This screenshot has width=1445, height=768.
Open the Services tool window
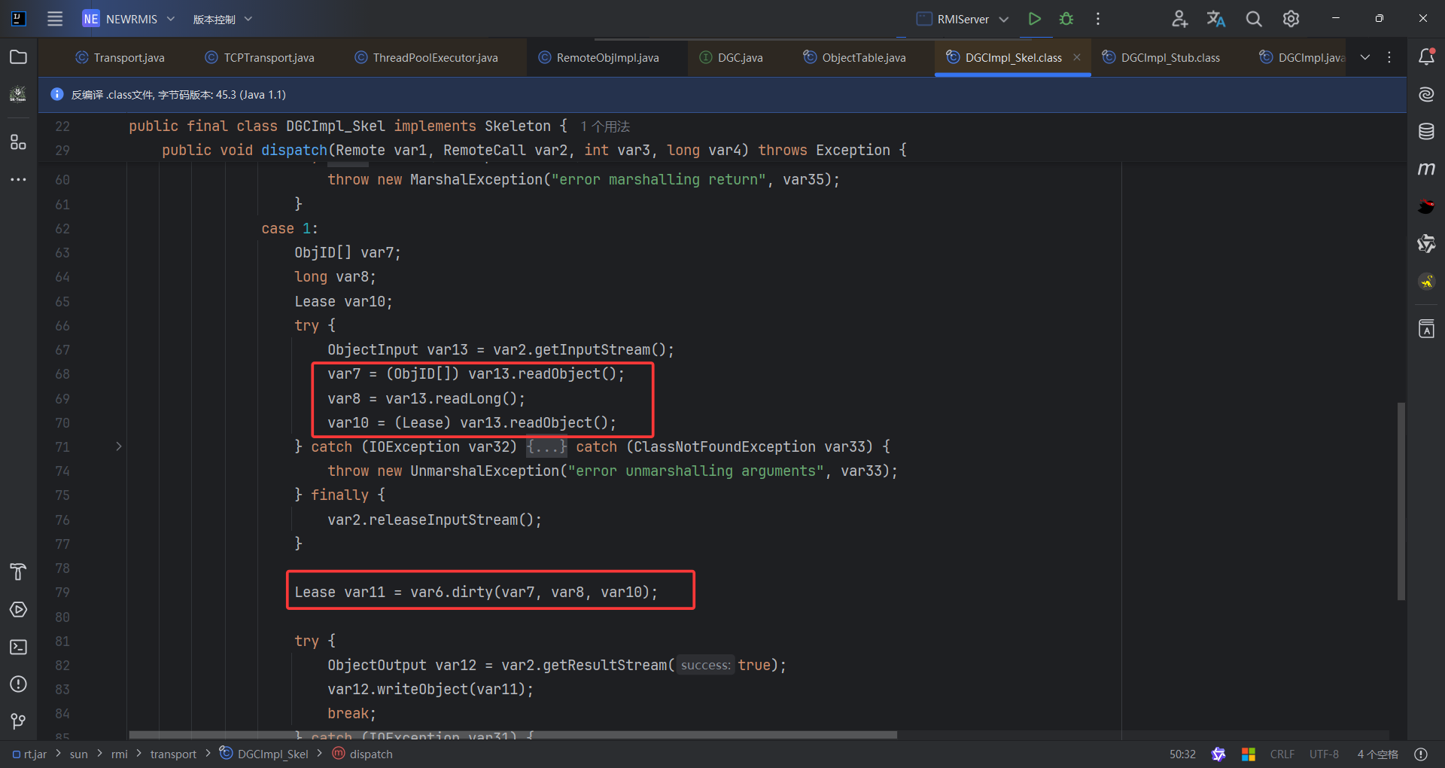tap(19, 610)
